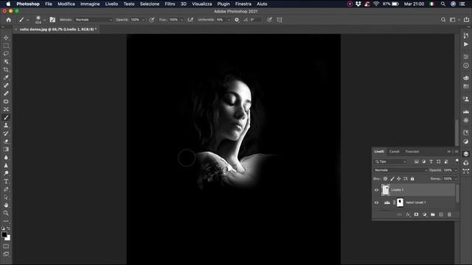Open the Finestra menu
This screenshot has height=265, width=472.
[x=243, y=4]
